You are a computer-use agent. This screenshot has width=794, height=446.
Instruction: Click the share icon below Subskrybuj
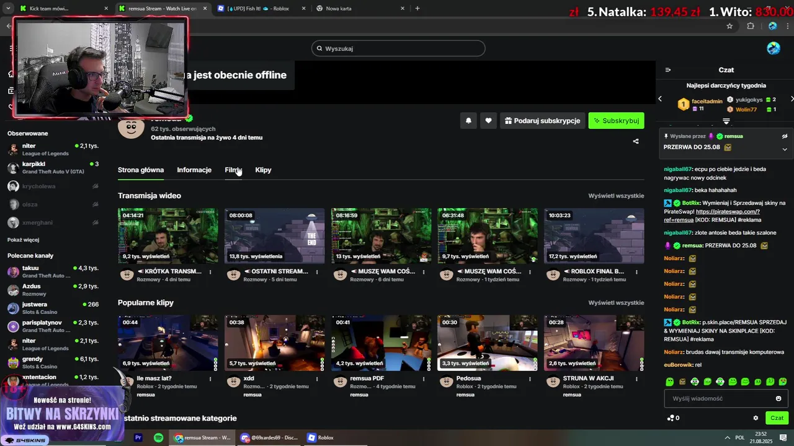pyautogui.click(x=636, y=141)
